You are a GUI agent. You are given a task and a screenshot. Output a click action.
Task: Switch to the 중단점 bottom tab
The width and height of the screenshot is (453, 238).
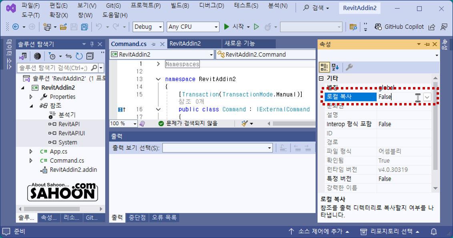[137, 218]
